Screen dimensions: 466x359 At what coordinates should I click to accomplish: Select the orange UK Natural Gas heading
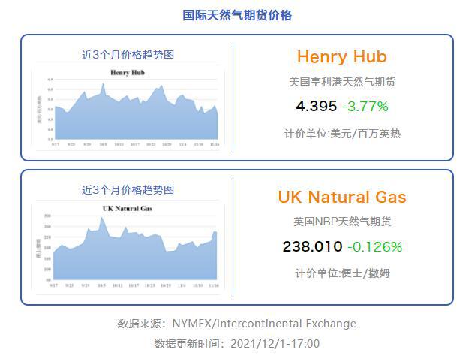(342, 198)
